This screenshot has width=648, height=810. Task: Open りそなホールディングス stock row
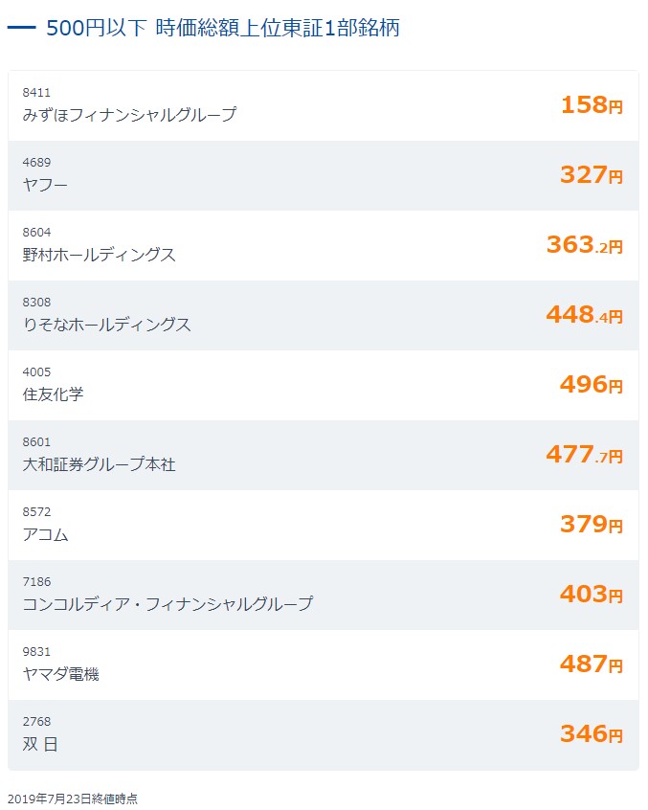[106, 325]
